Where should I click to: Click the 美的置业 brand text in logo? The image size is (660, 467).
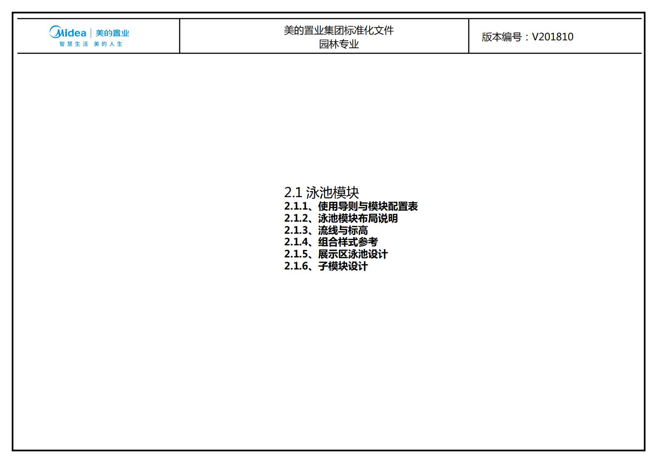click(112, 33)
